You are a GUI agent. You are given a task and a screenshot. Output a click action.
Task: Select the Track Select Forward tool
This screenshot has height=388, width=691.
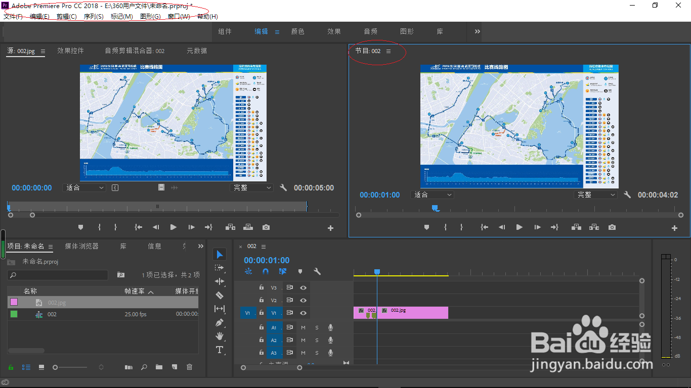(219, 268)
